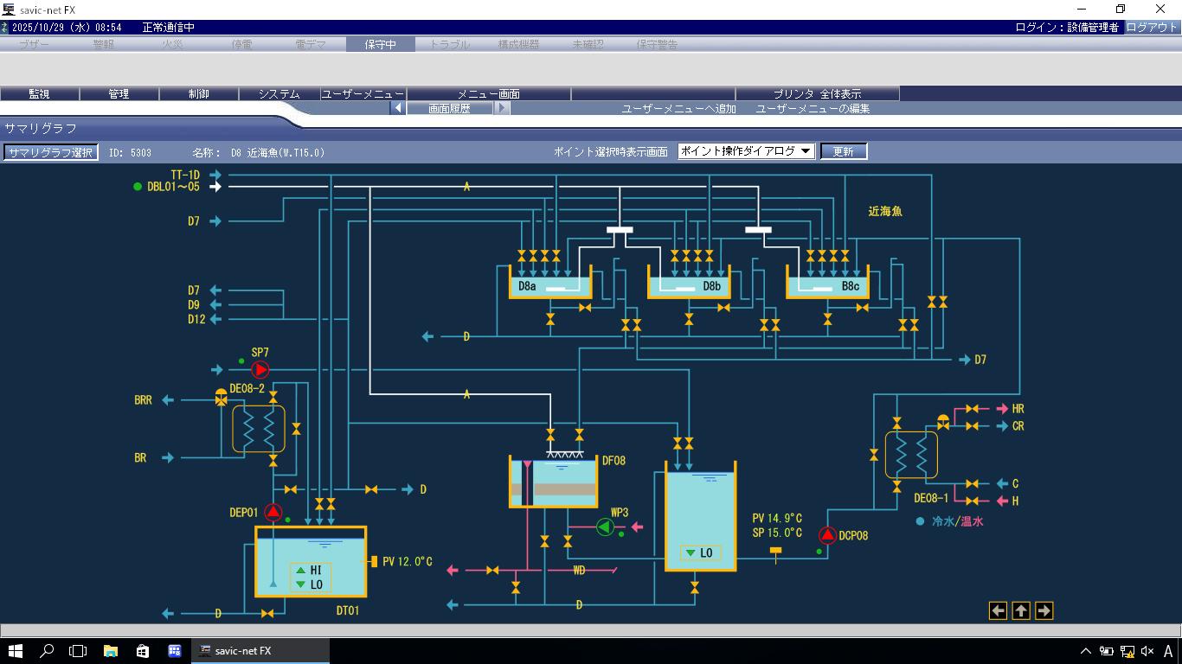Click the SP7 pump icon
The image size is (1182, 664).
[x=260, y=370]
